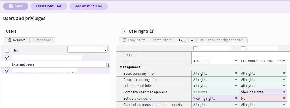Click the Company user management row label

pyautogui.click(x=145, y=92)
